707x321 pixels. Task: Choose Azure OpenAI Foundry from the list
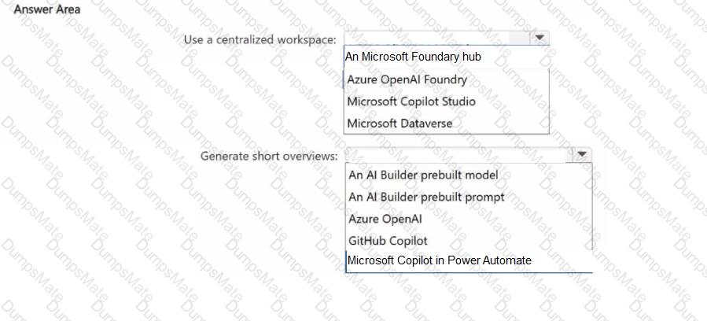(x=407, y=79)
